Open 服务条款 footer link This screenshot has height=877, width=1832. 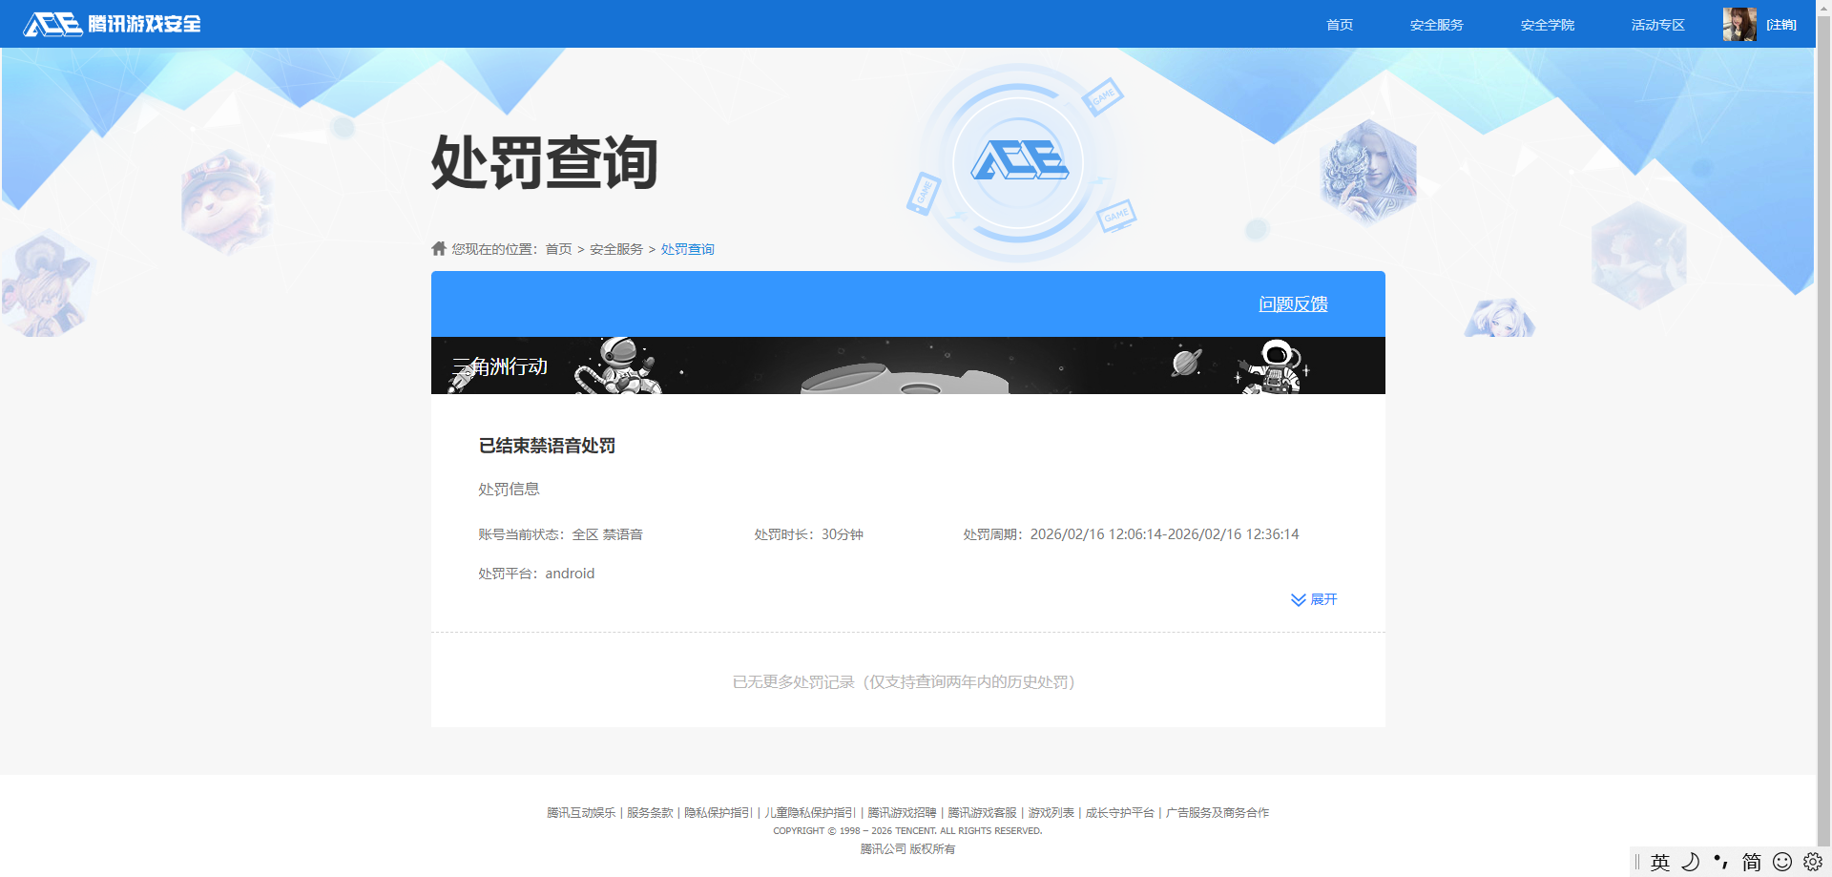[650, 813]
